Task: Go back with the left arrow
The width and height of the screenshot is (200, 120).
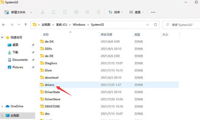Action: [x=4, y=24]
